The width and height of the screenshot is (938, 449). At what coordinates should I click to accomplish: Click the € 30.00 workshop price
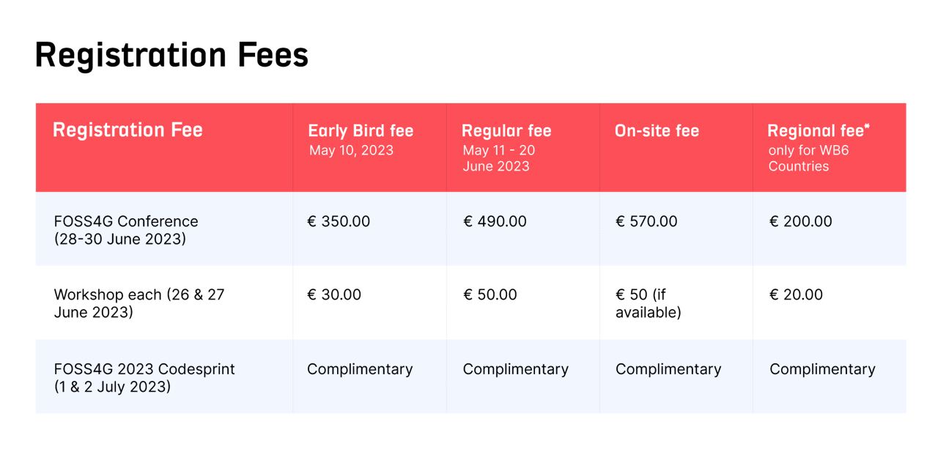click(x=334, y=294)
